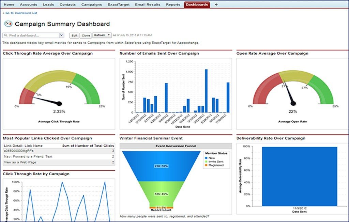Click the Edit button
The width and height of the screenshot is (349, 222).
point(74,35)
